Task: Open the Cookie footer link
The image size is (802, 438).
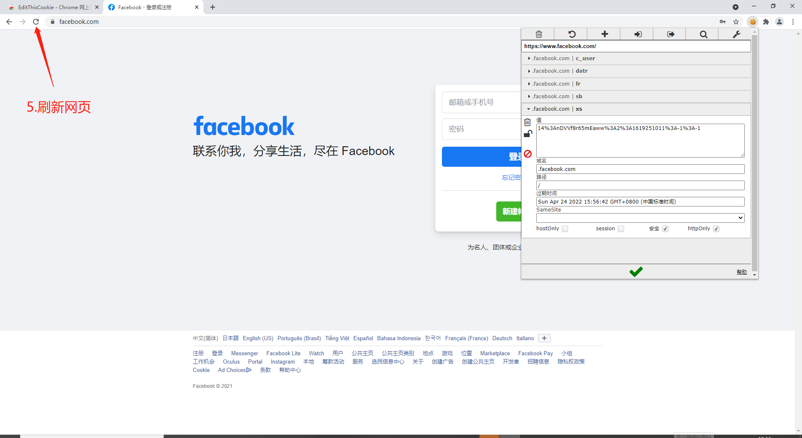Action: pyautogui.click(x=201, y=370)
